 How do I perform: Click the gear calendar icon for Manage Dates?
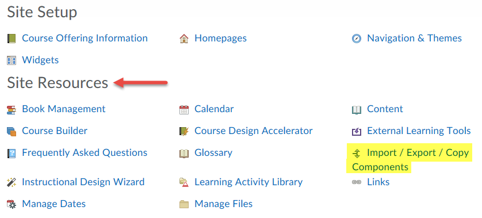point(12,204)
